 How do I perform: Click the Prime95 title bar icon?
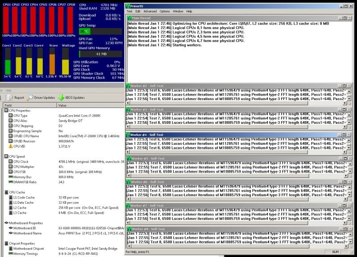pyautogui.click(x=128, y=5)
